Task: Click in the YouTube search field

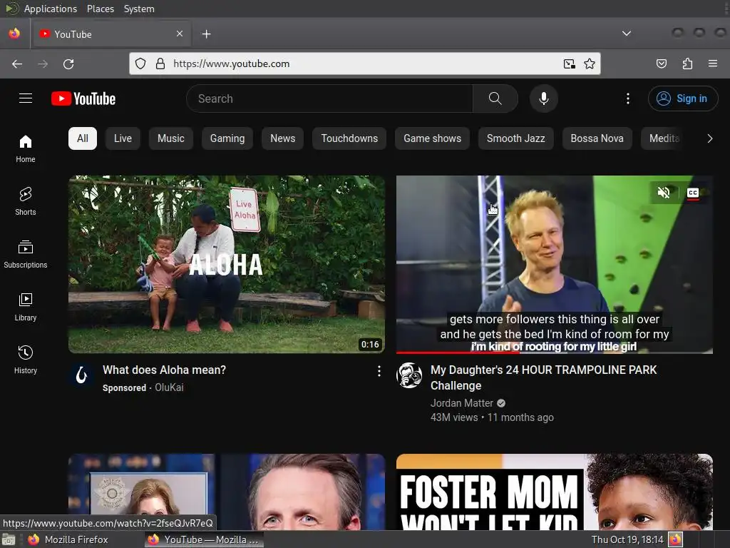Action: pyautogui.click(x=329, y=98)
